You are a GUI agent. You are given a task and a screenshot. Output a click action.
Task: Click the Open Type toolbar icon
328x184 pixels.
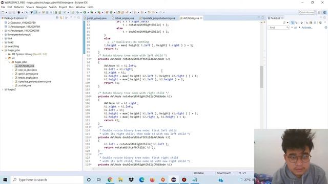tap(119, 12)
